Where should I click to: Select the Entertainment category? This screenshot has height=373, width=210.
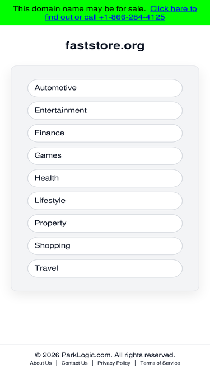[105, 111]
